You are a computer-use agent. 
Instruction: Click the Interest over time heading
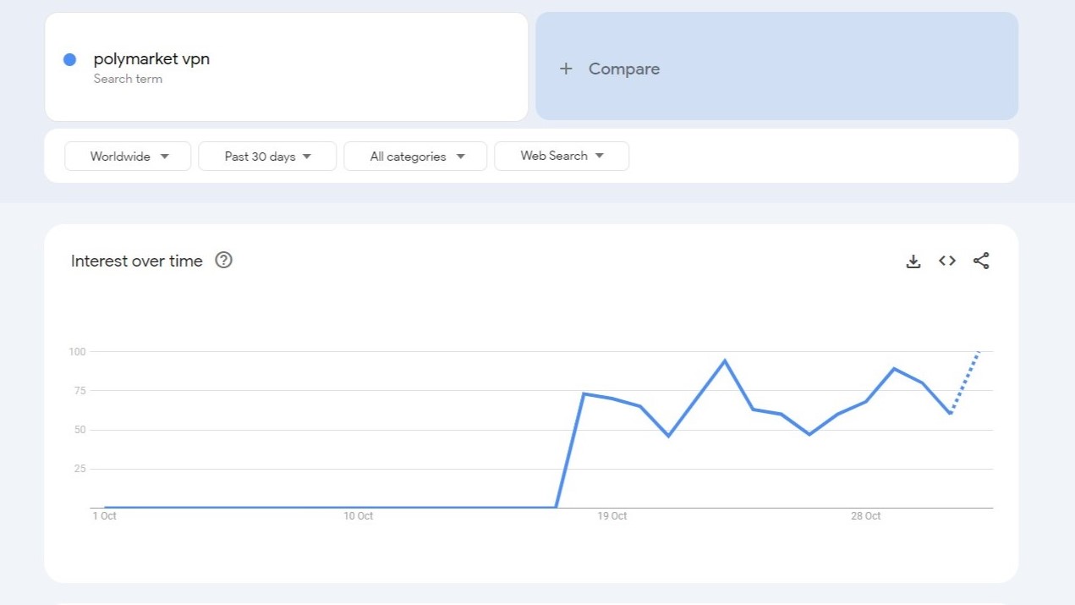137,261
